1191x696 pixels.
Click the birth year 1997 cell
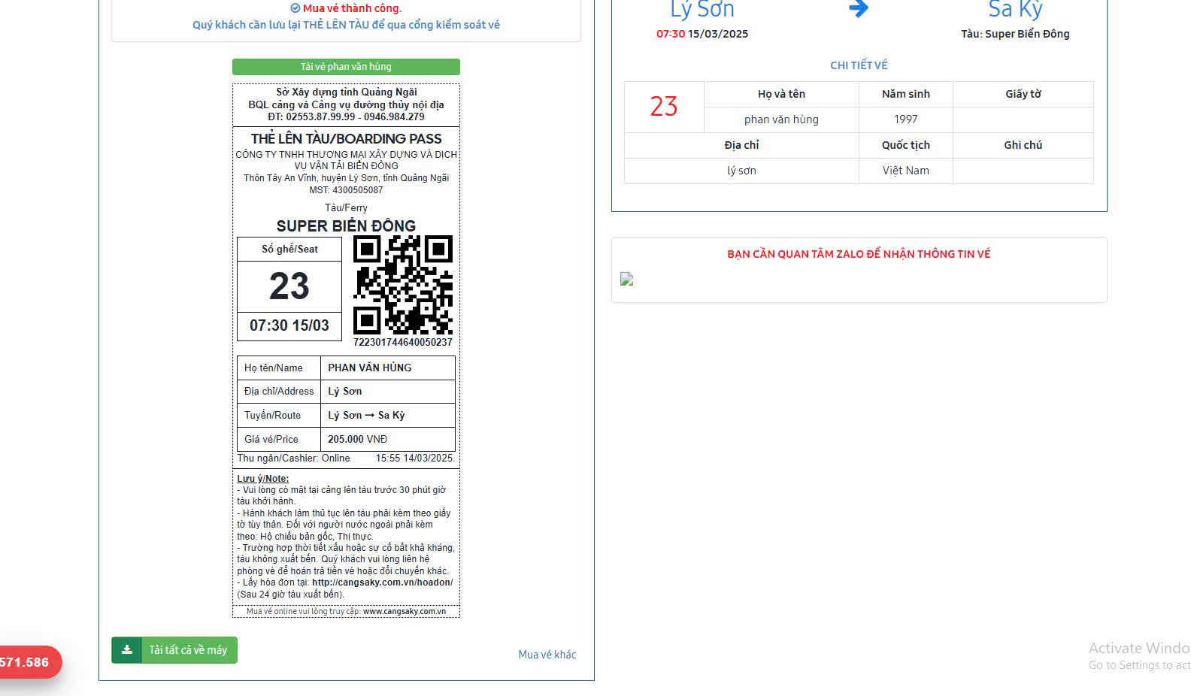[x=905, y=120]
